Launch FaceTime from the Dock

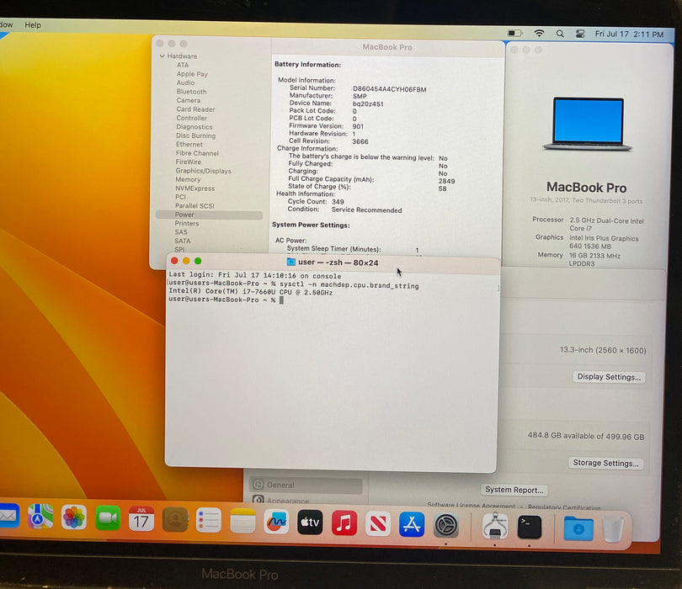[x=108, y=518]
